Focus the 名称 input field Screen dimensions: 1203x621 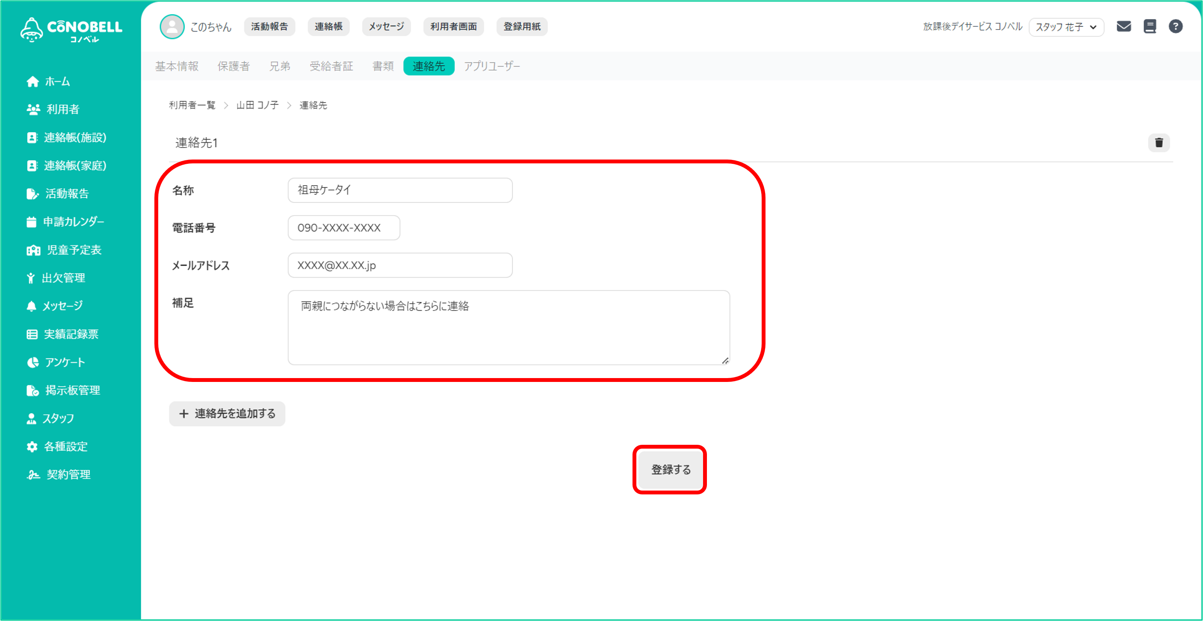400,190
